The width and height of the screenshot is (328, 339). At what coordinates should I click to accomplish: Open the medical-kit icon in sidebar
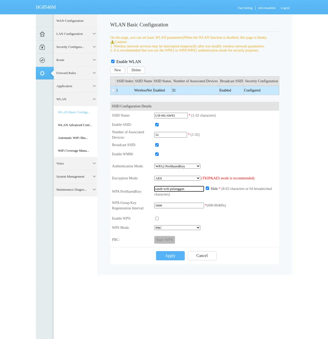pyautogui.click(x=42, y=47)
